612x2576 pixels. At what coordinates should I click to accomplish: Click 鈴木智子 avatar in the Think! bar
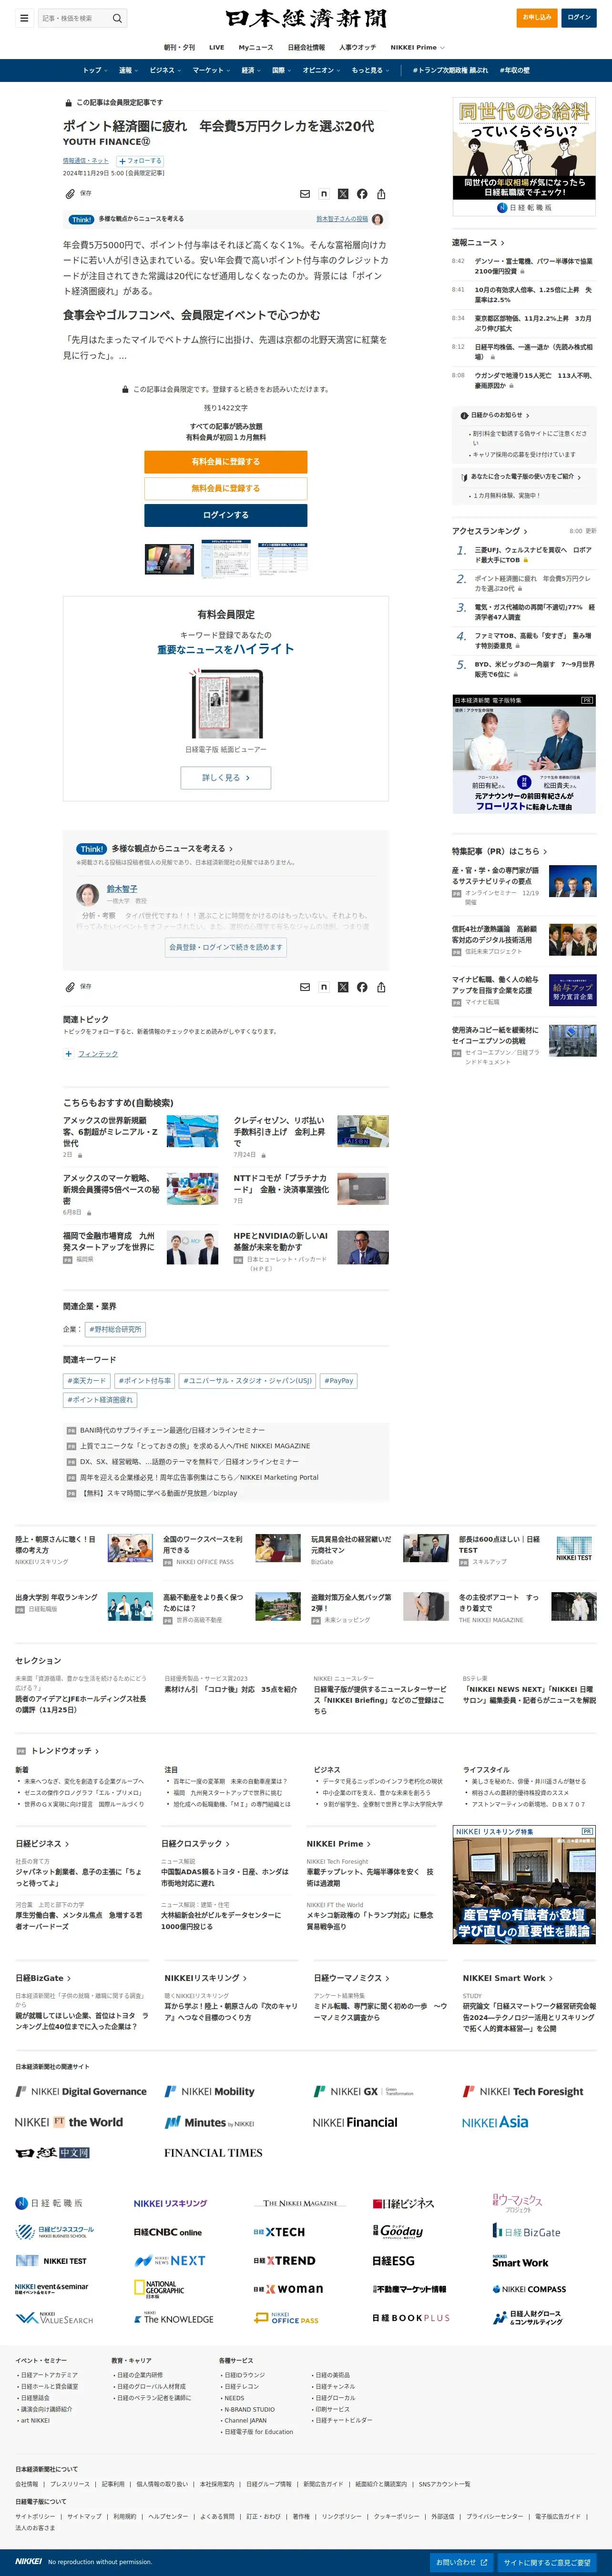click(377, 219)
